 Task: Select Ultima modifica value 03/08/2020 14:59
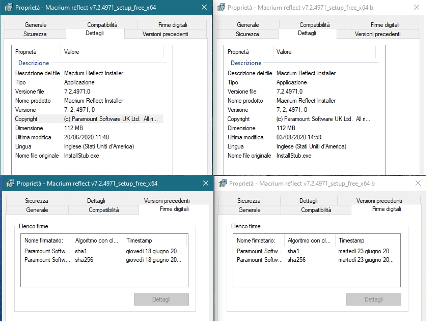[299, 137]
